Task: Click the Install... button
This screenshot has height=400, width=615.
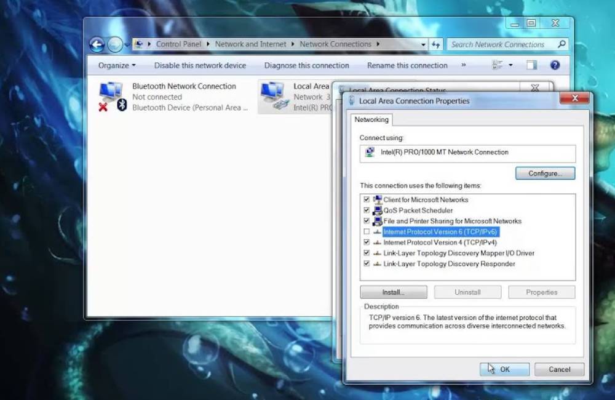Action: click(x=394, y=292)
